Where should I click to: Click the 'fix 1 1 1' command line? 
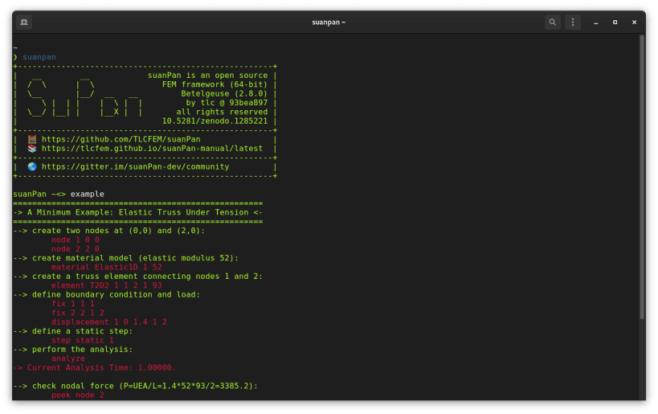73,304
